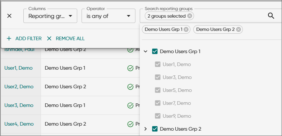Collapse the Demo Users Grp 1 tree node
The image size is (282, 136).
pyautogui.click(x=146, y=52)
